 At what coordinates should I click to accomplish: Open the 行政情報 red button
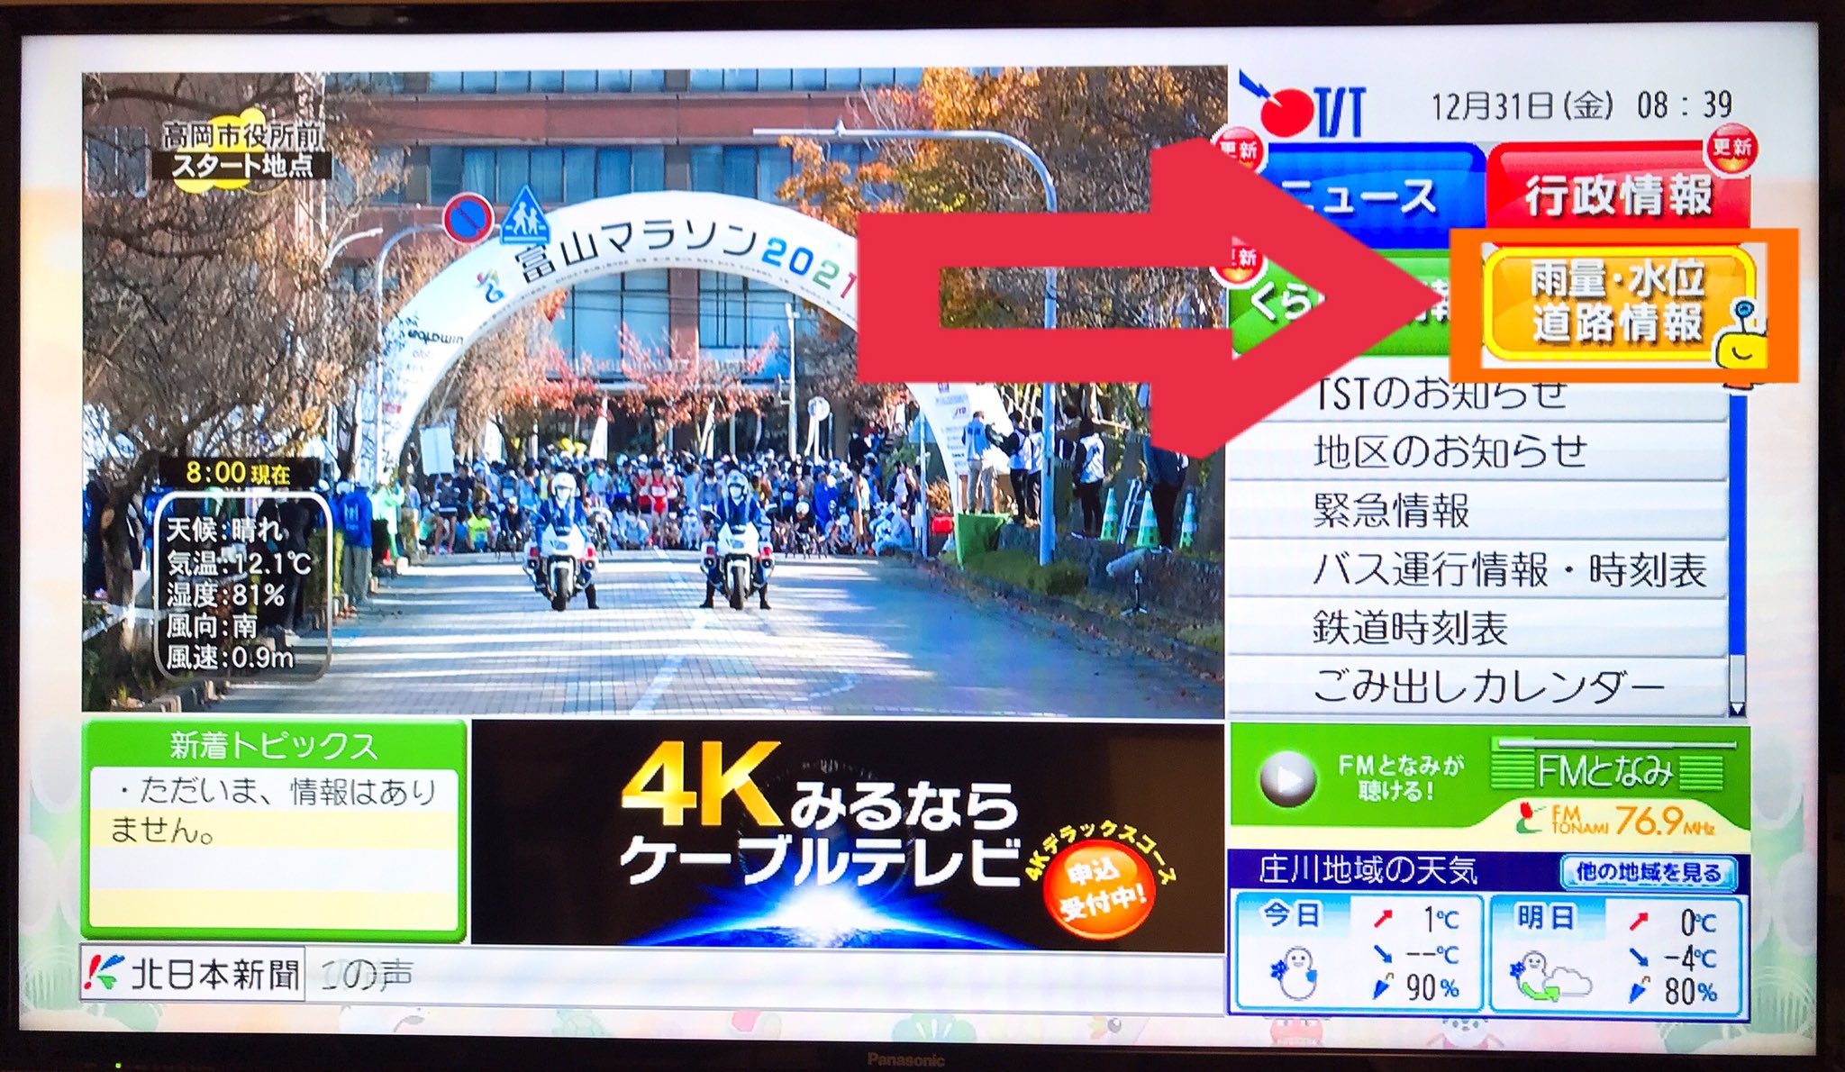point(1618,195)
